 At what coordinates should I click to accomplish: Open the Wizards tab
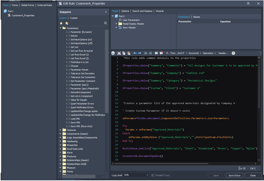[x=160, y=11]
